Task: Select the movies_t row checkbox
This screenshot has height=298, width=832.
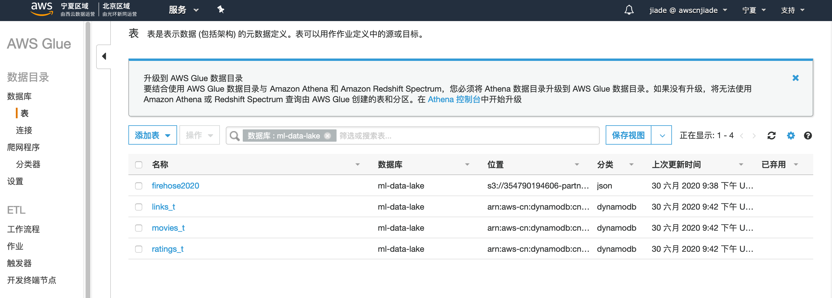Action: [x=139, y=228]
